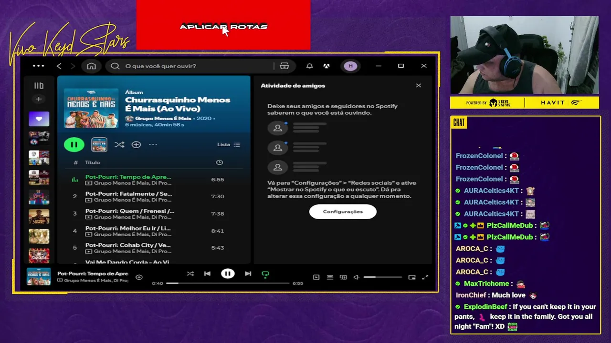The height and width of the screenshot is (343, 611).
Task: Click the Título column header
Action: click(x=93, y=162)
